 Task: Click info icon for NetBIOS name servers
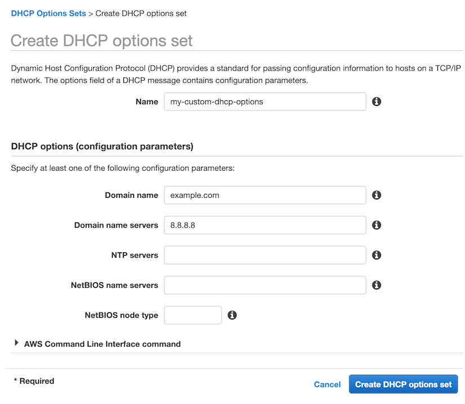point(377,285)
